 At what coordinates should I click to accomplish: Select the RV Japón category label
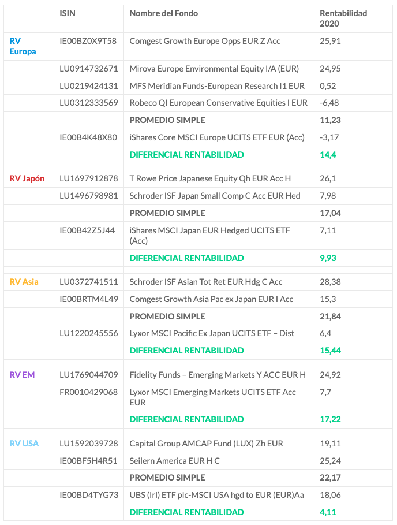(27, 178)
